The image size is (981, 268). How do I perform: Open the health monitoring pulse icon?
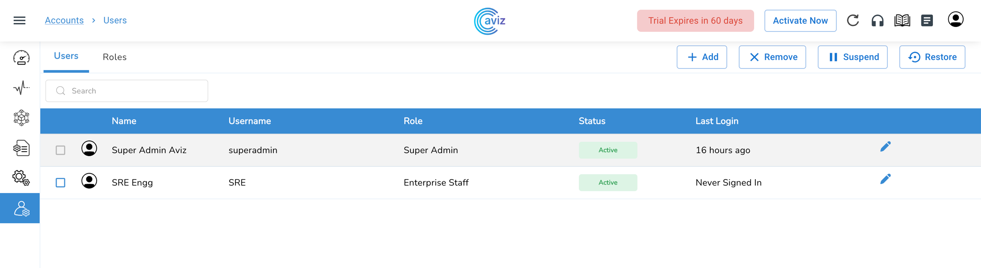[21, 88]
